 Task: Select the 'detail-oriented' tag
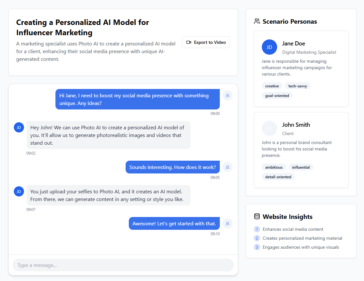click(278, 177)
